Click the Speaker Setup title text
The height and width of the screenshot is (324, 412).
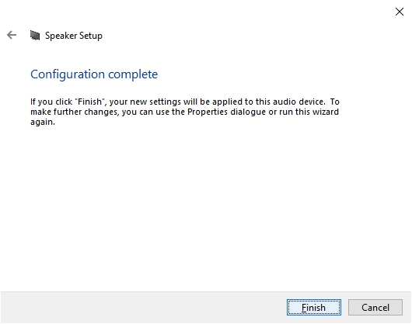(x=74, y=36)
